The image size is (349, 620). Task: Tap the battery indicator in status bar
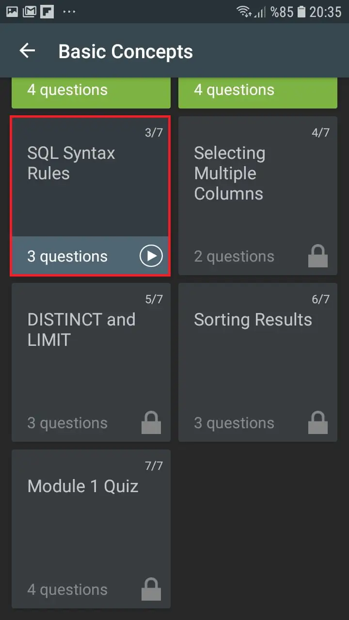(301, 12)
